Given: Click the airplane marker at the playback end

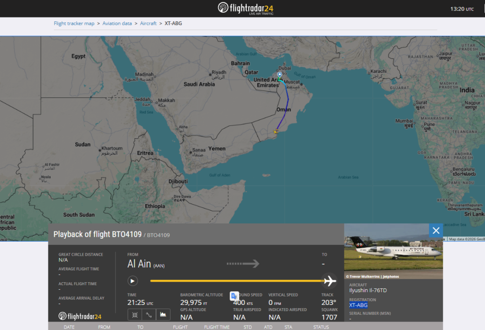Looking at the screenshot, I should [330, 281].
